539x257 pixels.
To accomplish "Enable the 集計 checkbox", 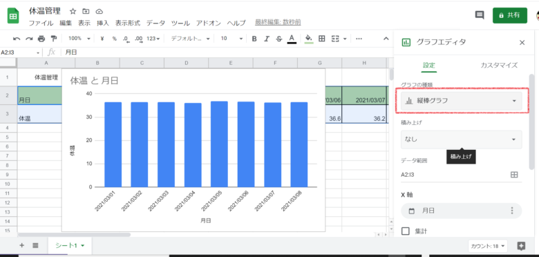I will pyautogui.click(x=406, y=231).
